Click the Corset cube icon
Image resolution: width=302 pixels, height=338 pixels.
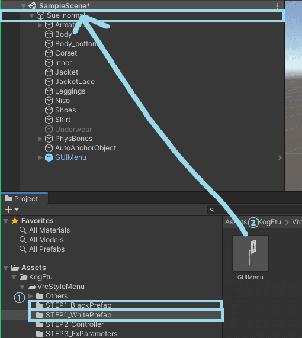pos(49,53)
